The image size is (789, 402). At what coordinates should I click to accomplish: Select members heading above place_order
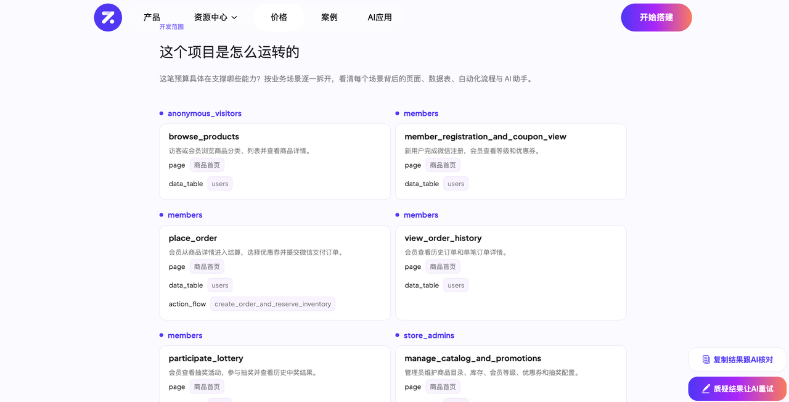185,215
